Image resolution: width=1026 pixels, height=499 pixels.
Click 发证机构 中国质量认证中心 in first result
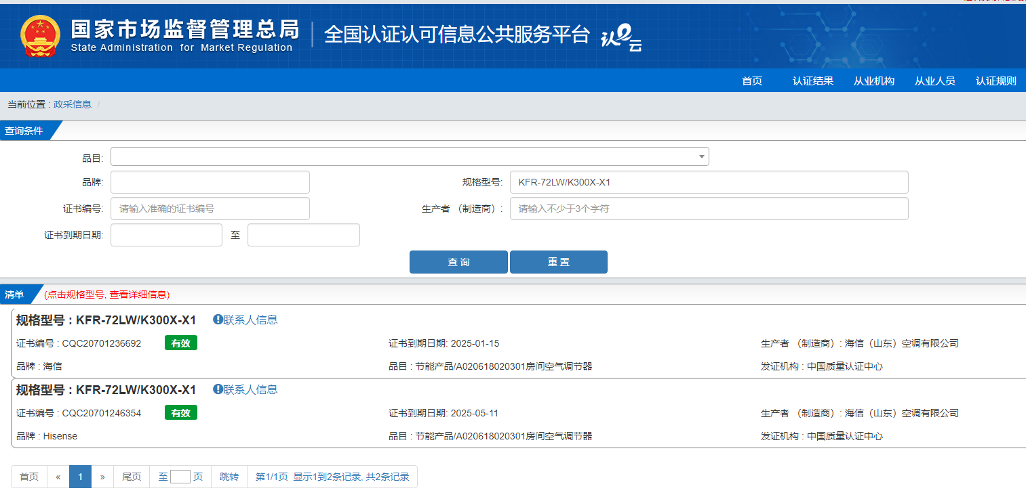click(822, 366)
